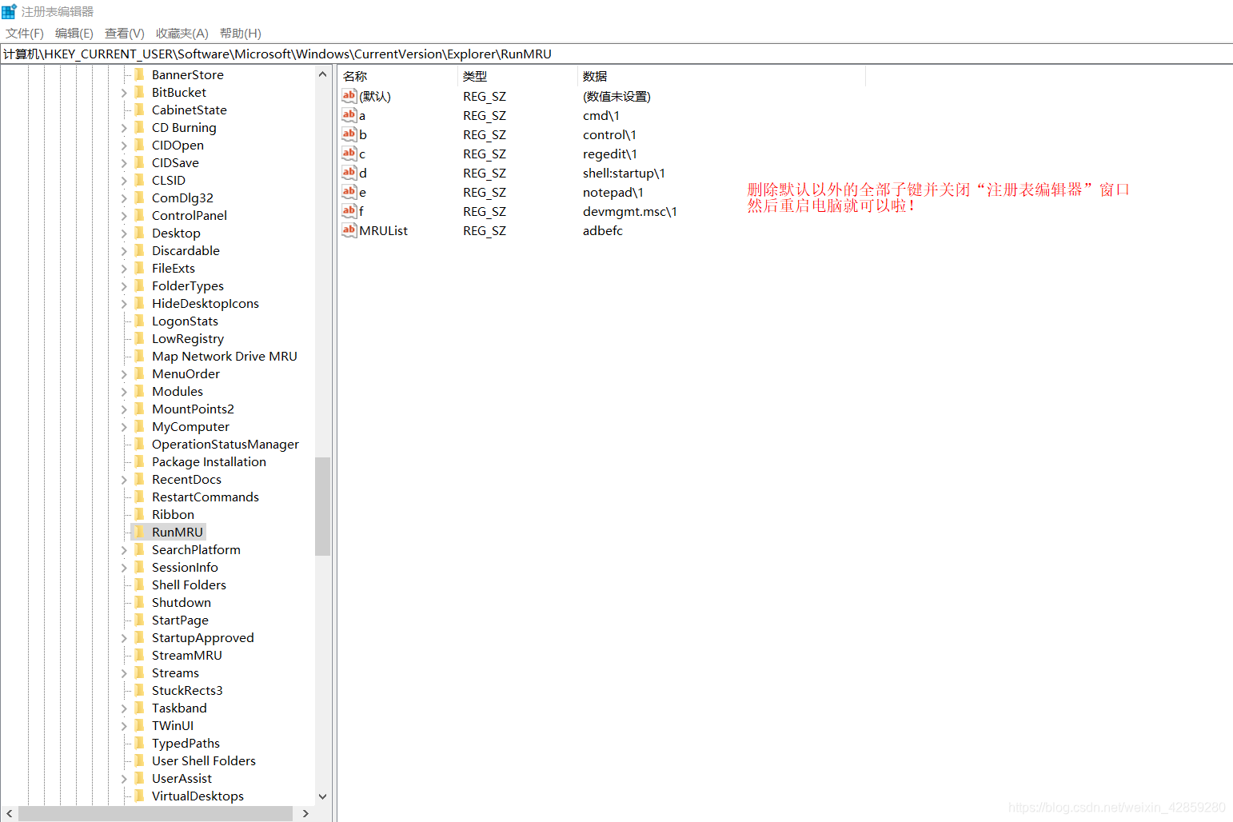Viewport: 1233px width, 822px height.
Task: Click the icon of the (默认) value
Action: tap(349, 96)
